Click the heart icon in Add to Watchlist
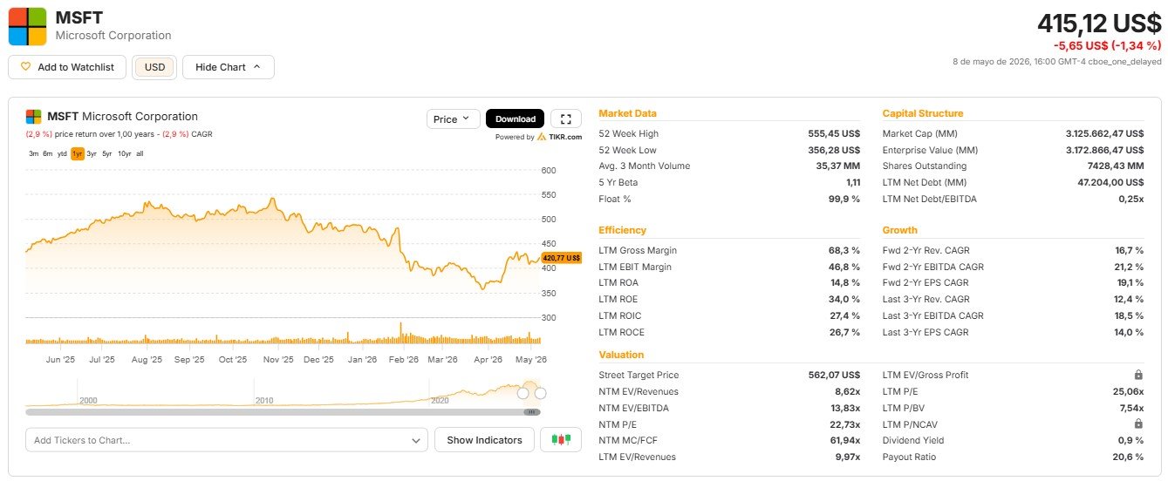 coord(25,67)
